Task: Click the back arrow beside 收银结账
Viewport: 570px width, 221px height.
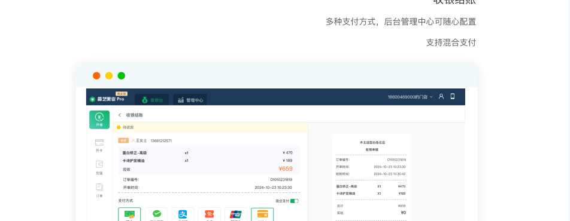Action: coord(120,115)
